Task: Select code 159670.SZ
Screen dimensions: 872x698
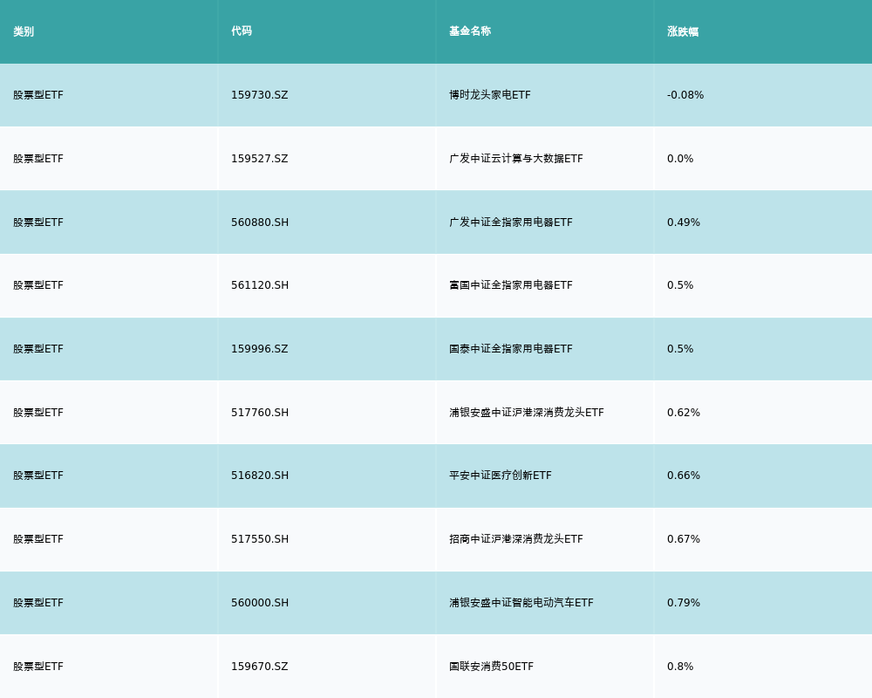Action: (259, 667)
